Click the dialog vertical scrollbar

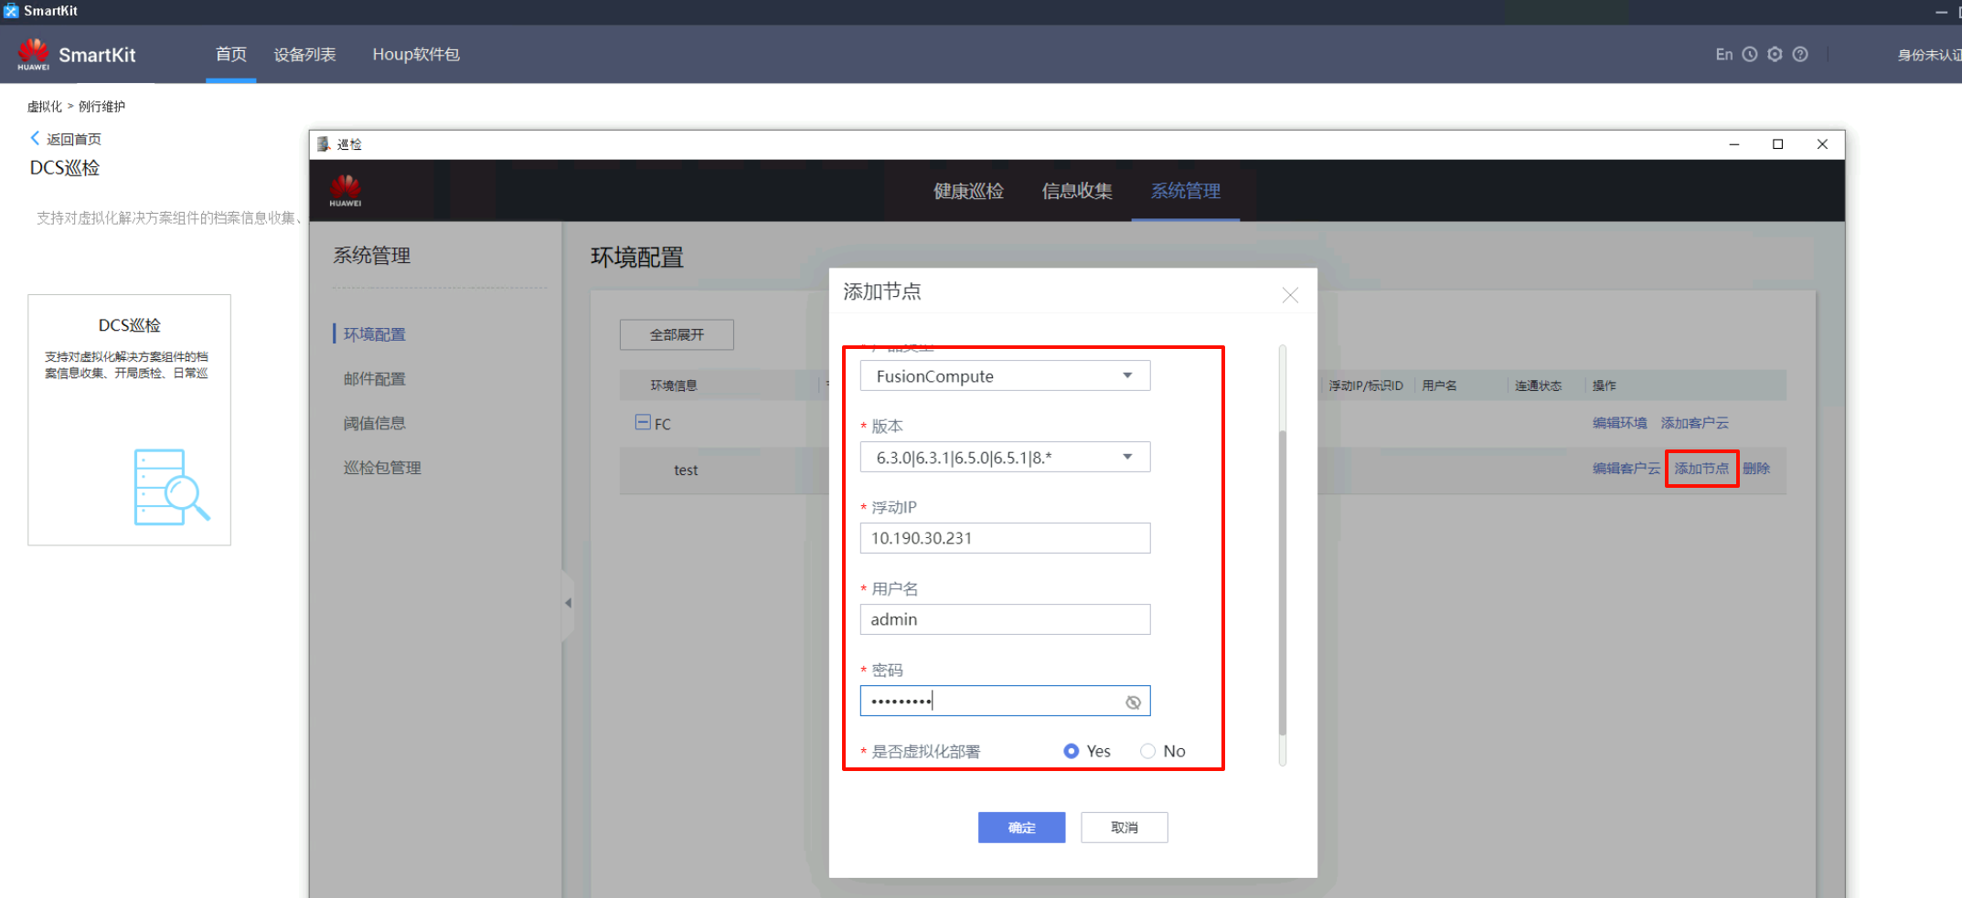pos(1283,585)
